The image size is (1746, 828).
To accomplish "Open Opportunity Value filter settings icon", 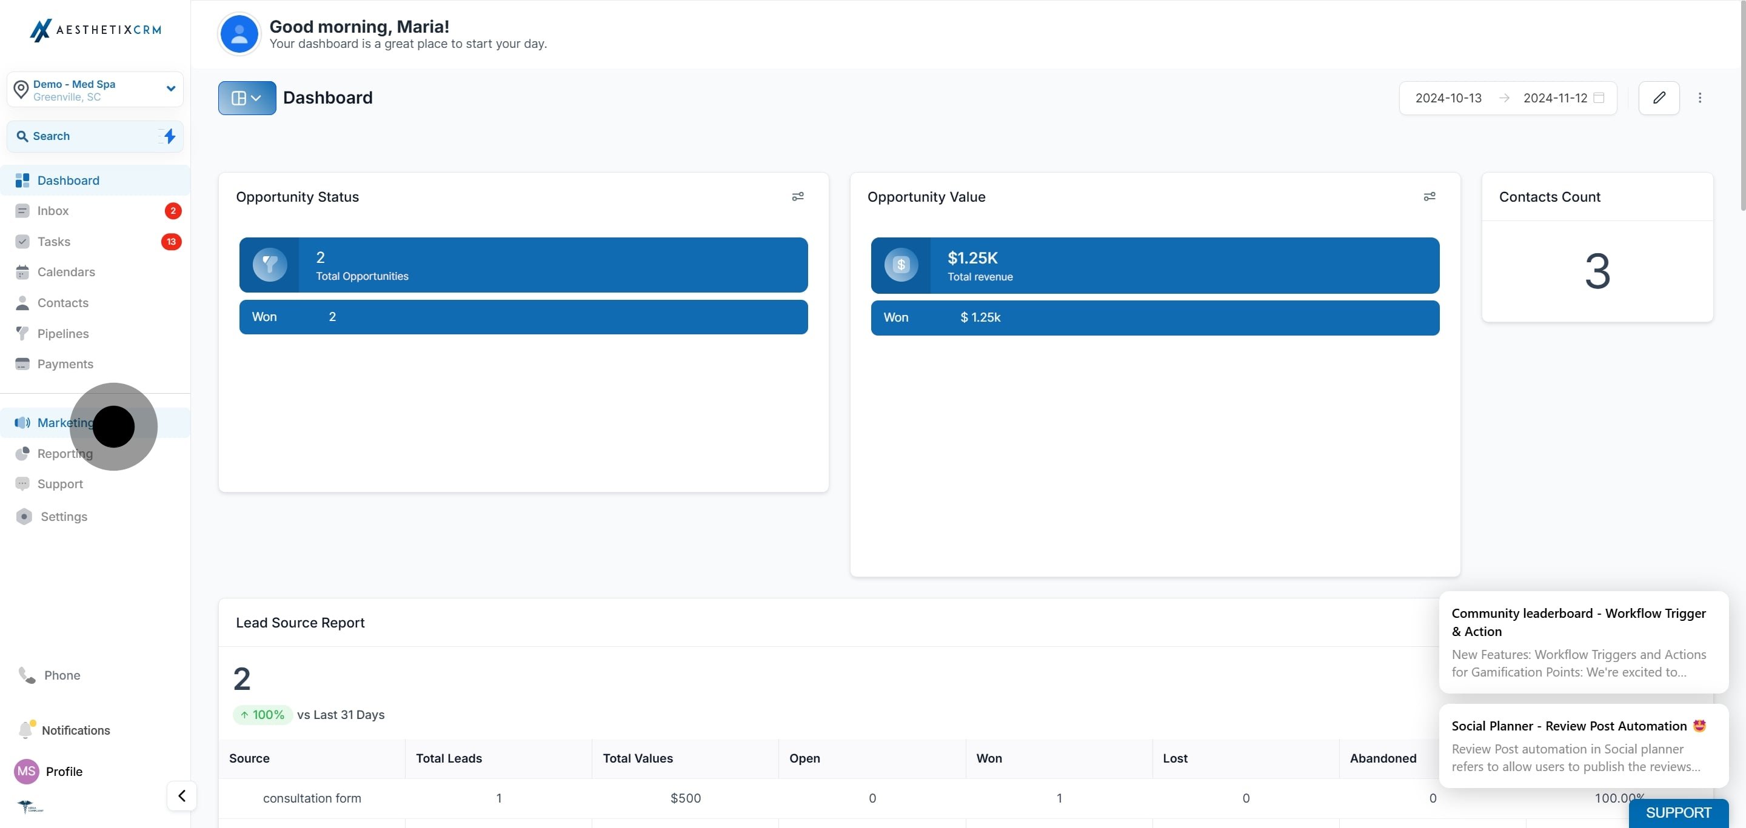I will click(x=1429, y=196).
